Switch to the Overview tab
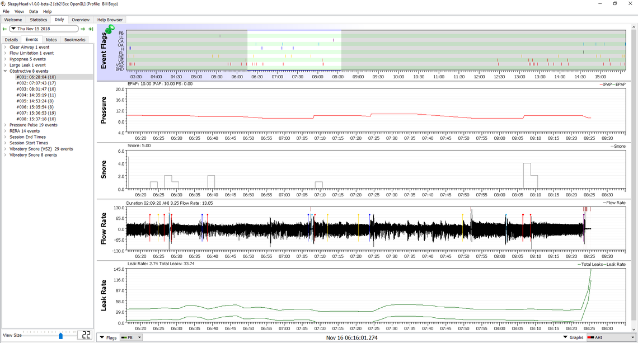The height and width of the screenshot is (343, 638). click(81, 20)
